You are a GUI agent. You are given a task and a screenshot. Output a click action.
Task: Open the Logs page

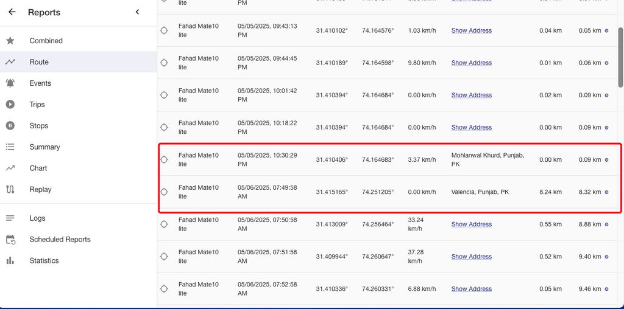[x=37, y=218]
